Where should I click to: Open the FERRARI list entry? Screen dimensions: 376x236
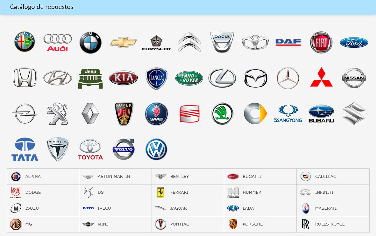point(179,192)
